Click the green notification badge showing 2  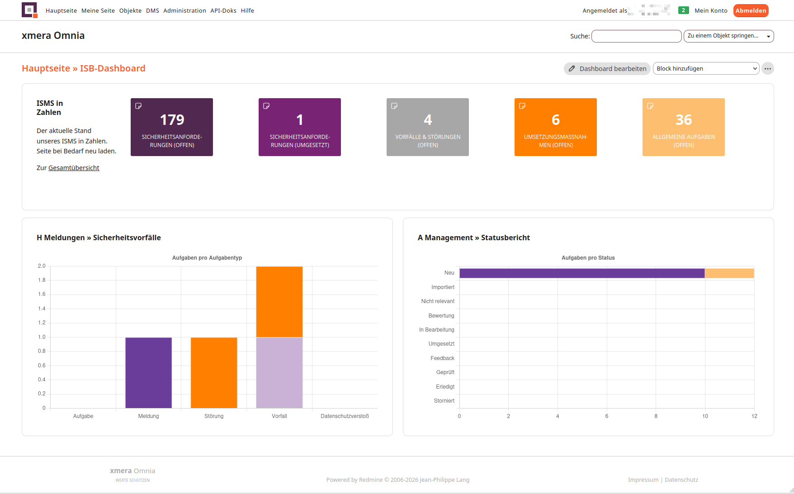click(x=683, y=10)
